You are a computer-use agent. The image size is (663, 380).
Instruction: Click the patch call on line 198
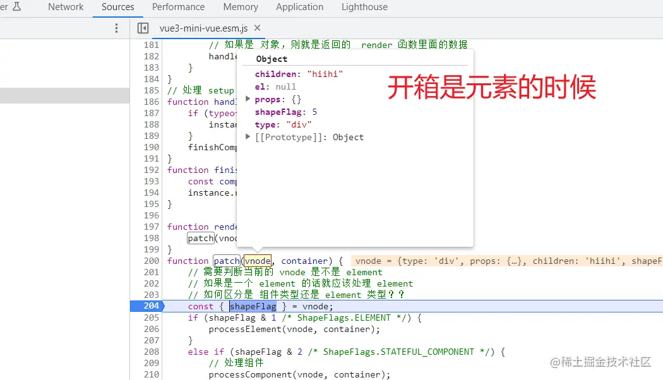coord(200,238)
